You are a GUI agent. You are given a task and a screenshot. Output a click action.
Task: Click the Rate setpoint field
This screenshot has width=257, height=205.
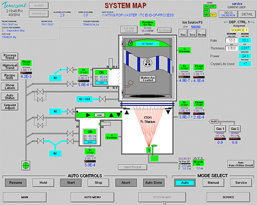231,40
